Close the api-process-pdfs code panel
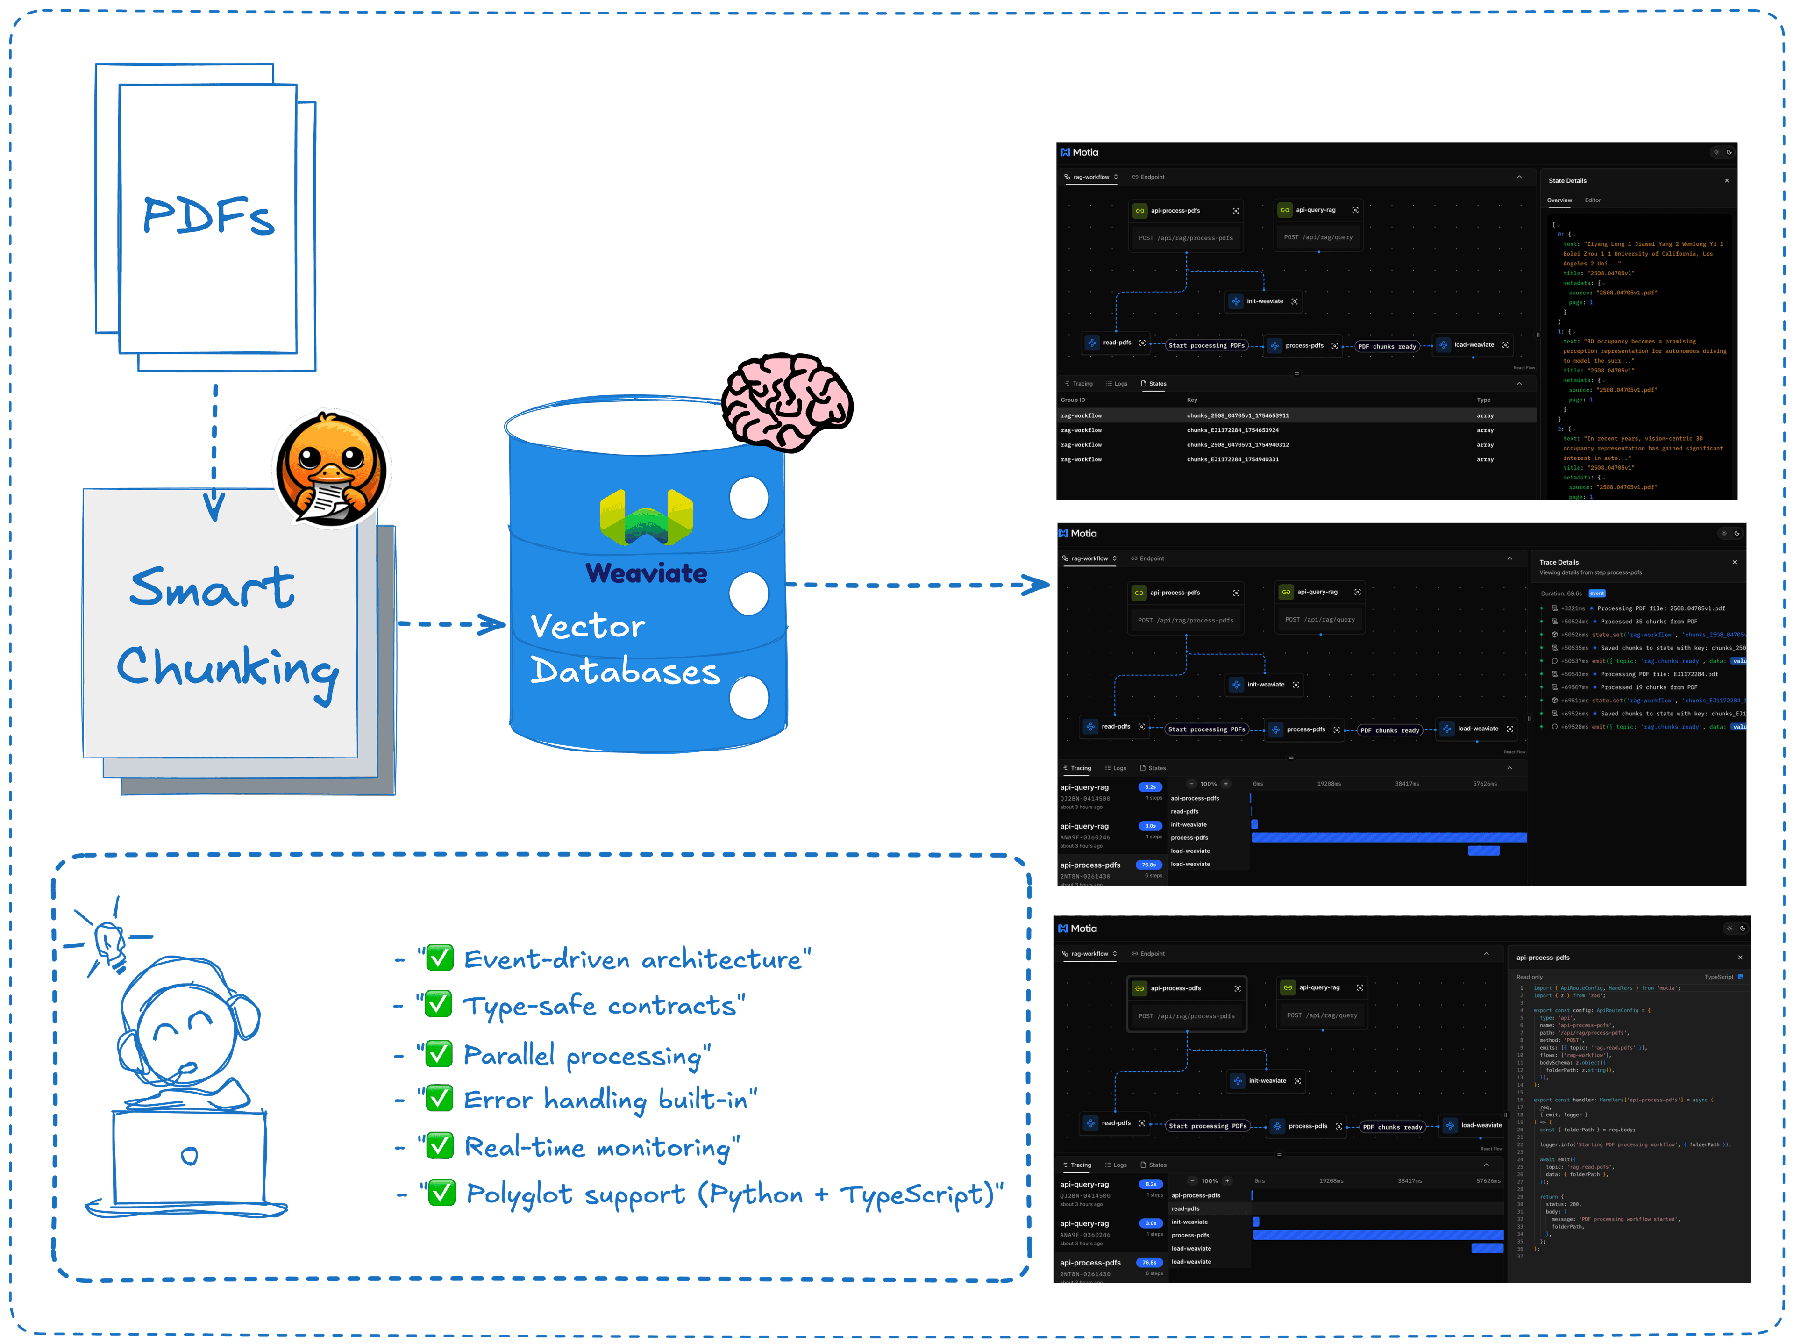 tap(1740, 958)
